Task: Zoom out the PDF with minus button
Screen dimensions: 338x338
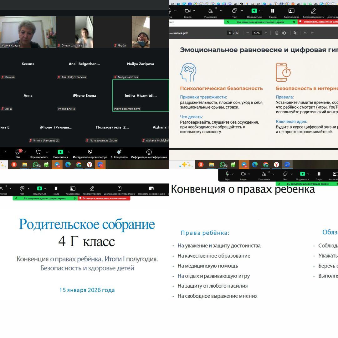Action: point(248,33)
